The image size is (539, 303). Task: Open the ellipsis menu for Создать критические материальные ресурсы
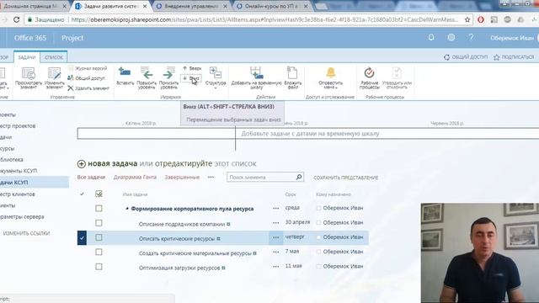275,252
